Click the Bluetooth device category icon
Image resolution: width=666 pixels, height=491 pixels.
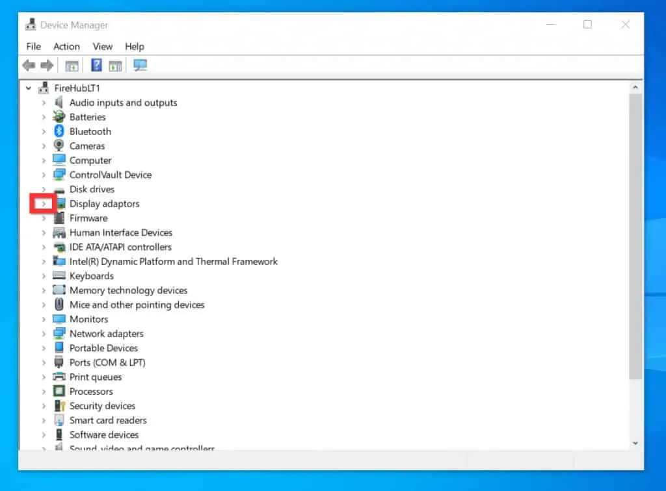[x=59, y=131]
